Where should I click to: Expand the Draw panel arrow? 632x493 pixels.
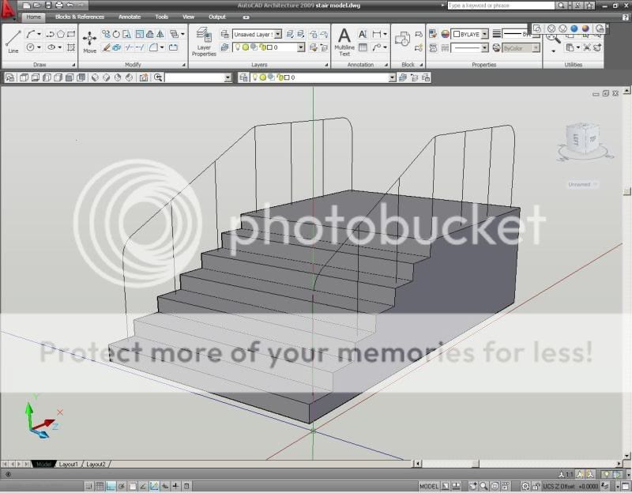point(73,65)
